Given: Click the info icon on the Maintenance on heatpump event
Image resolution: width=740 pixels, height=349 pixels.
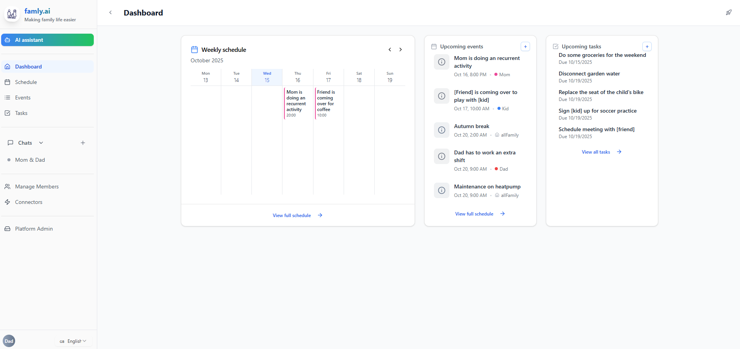Looking at the screenshot, I should tap(441, 190).
